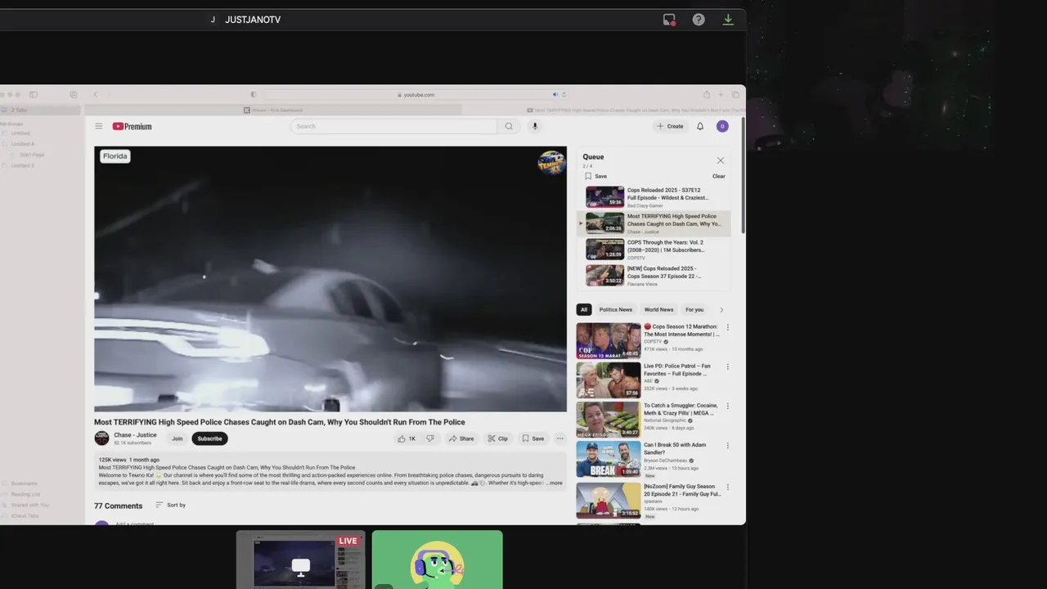Click new tab group icon in Safari sidebar
1047x589 pixels.
coord(74,94)
